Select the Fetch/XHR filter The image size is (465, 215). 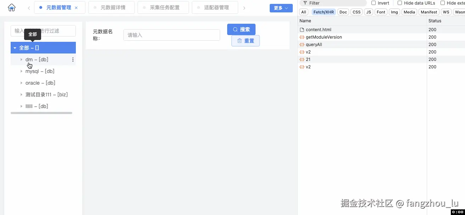(324, 12)
